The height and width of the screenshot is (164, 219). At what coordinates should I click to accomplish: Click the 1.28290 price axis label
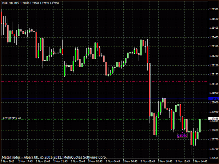coord(214,56)
